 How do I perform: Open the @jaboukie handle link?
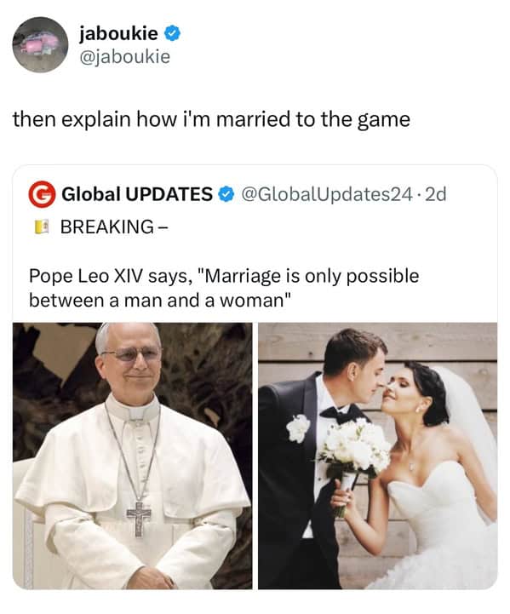(x=125, y=57)
